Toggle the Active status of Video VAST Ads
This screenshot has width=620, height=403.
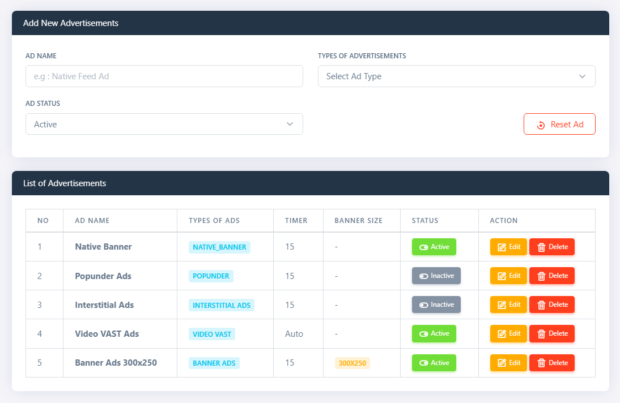pos(434,333)
